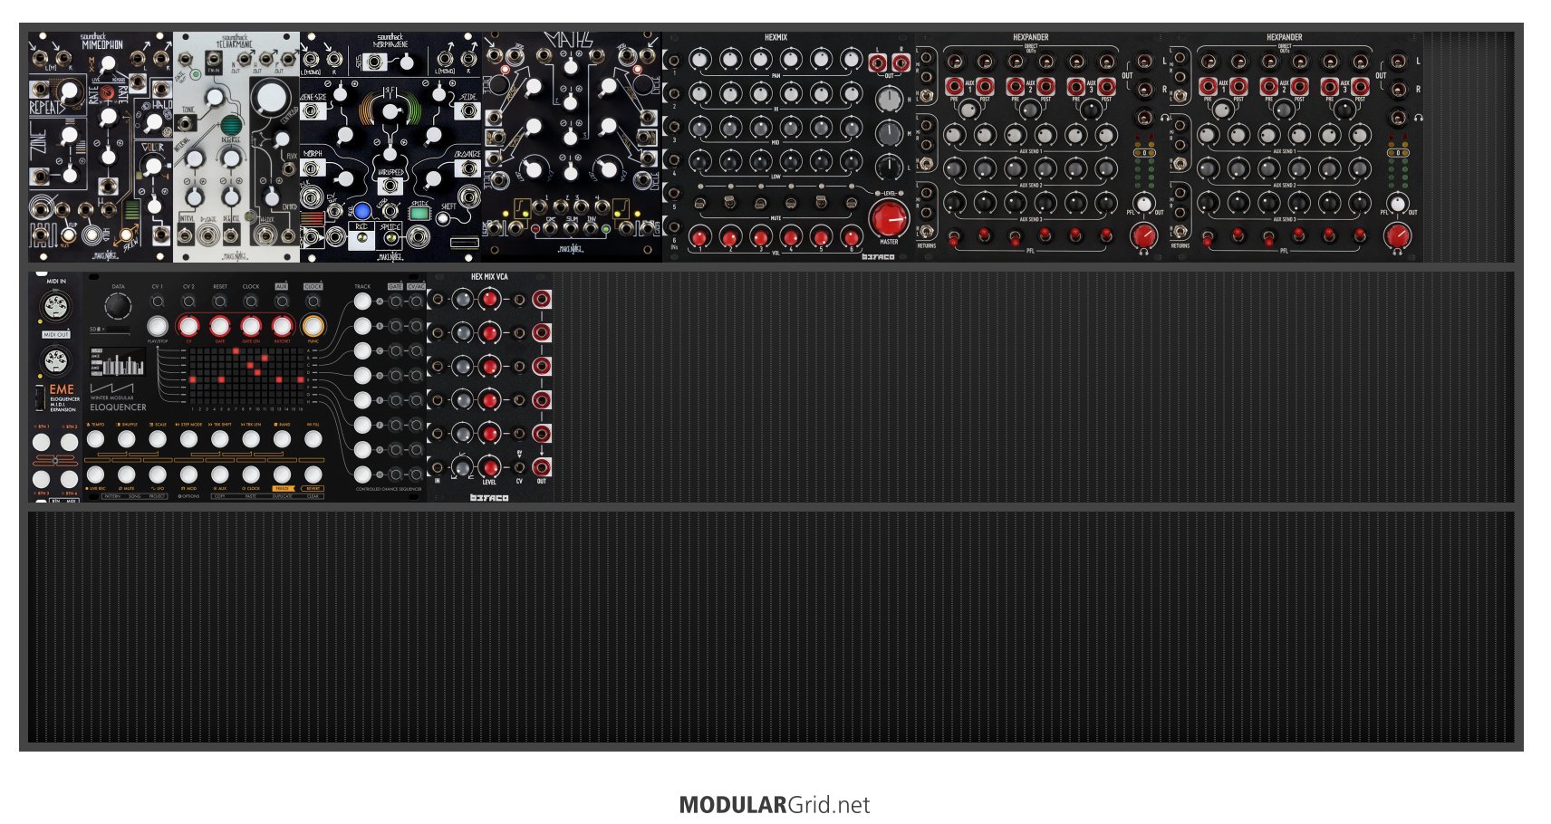Click the channel 6 Pan knob on Hexmix
The width and height of the screenshot is (1551, 824).
[851, 60]
